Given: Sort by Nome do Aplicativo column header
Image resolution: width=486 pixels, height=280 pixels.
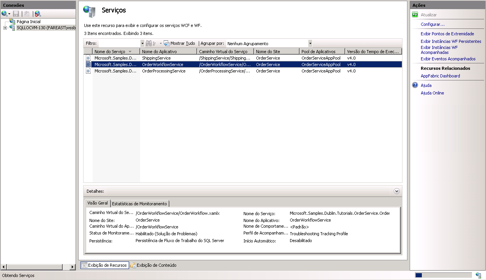Looking at the screenshot, I should 169,51.
